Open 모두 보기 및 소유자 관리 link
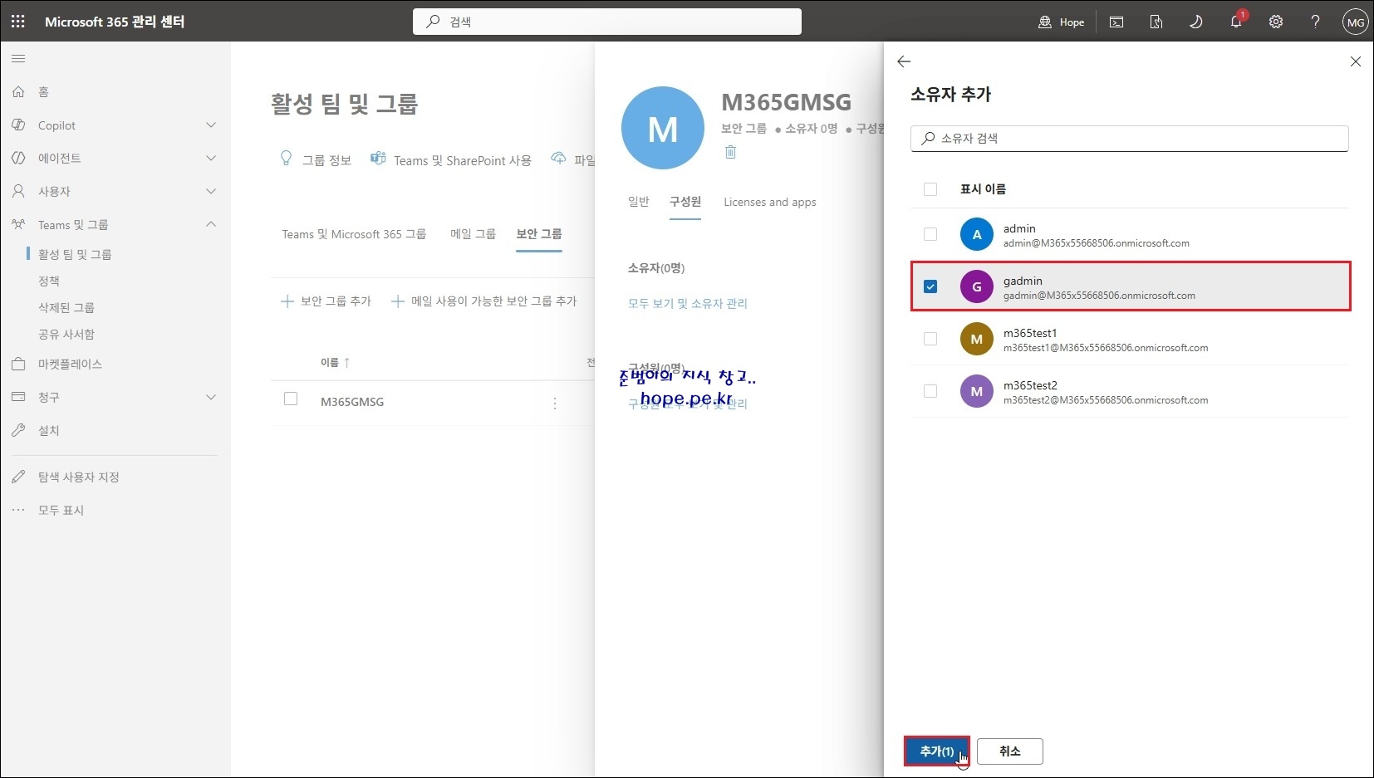 pos(688,304)
